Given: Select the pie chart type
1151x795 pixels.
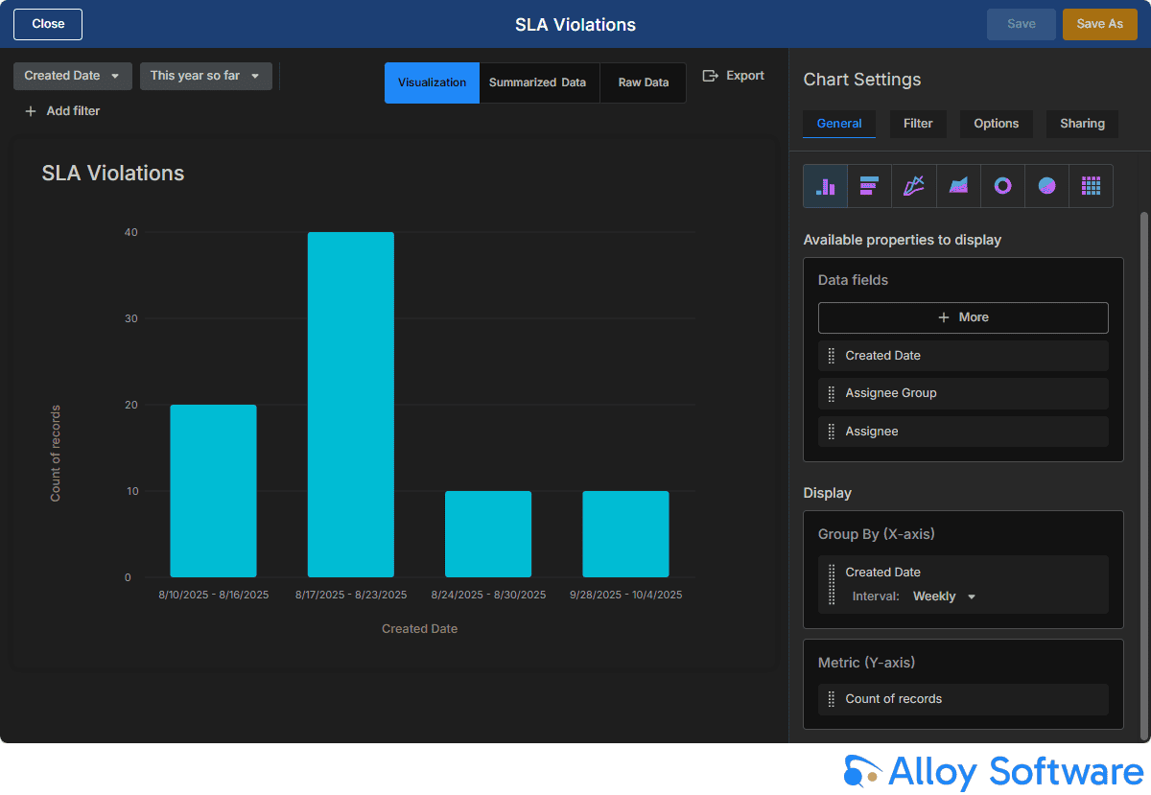Looking at the screenshot, I should [x=1046, y=186].
